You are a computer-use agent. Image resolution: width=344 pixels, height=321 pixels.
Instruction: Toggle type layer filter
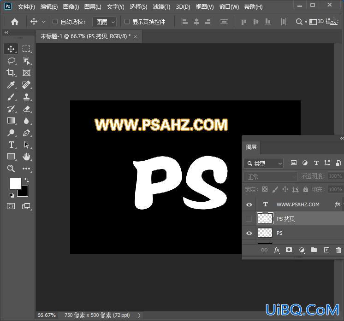[316, 163]
